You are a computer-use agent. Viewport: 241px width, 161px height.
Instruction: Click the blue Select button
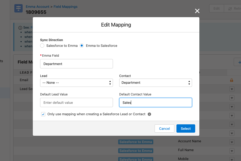tap(186, 128)
